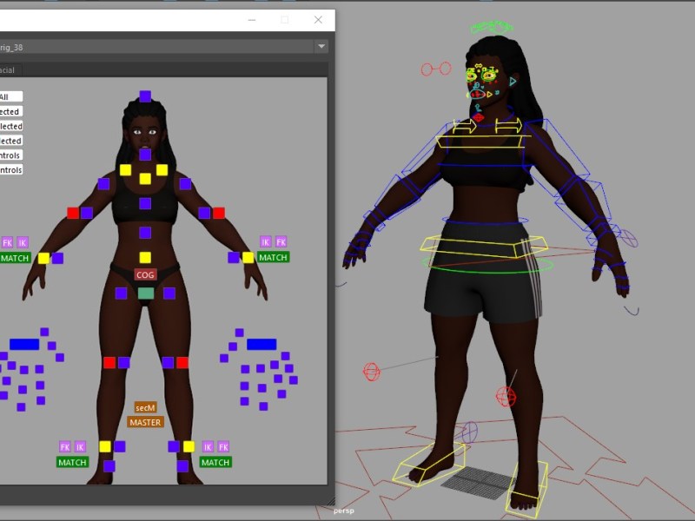Image resolution: width=695 pixels, height=521 pixels.
Task: Select the neck control square below the chin
Action: coord(145,153)
